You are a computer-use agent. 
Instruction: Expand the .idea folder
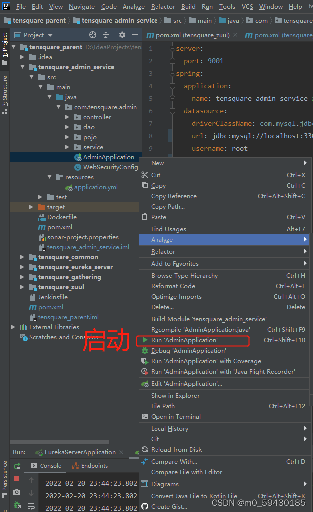point(22,57)
